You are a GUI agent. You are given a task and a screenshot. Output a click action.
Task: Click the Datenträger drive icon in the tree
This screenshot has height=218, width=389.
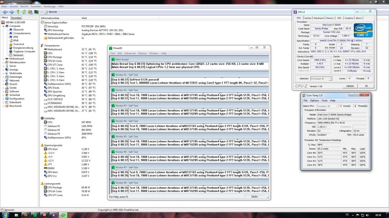pos(7,77)
